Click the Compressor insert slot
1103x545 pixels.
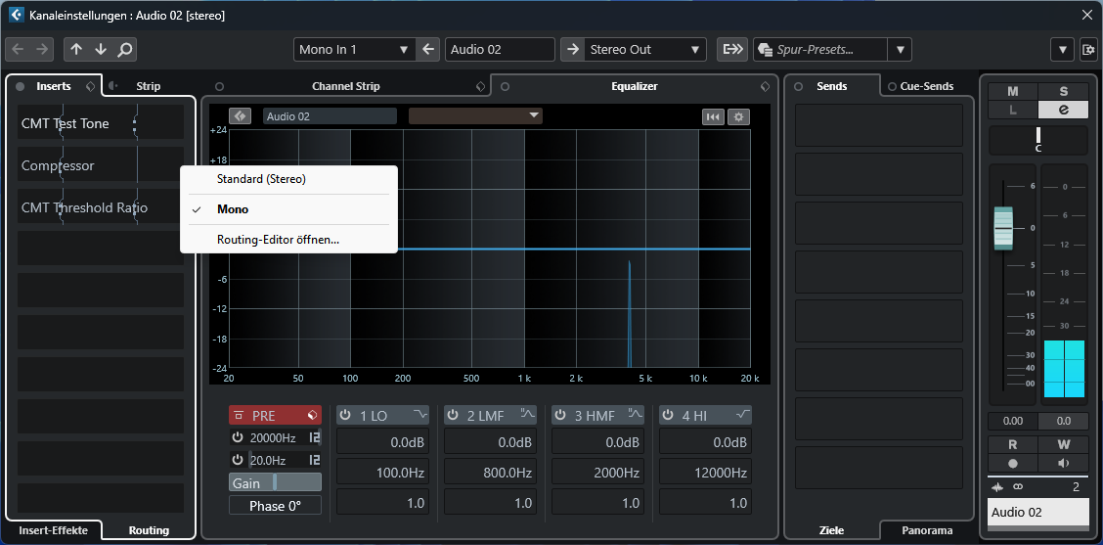coord(101,165)
